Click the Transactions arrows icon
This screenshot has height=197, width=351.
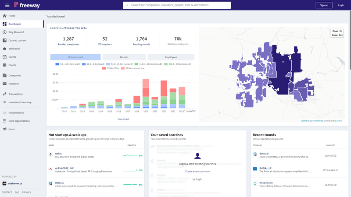pos(4,94)
